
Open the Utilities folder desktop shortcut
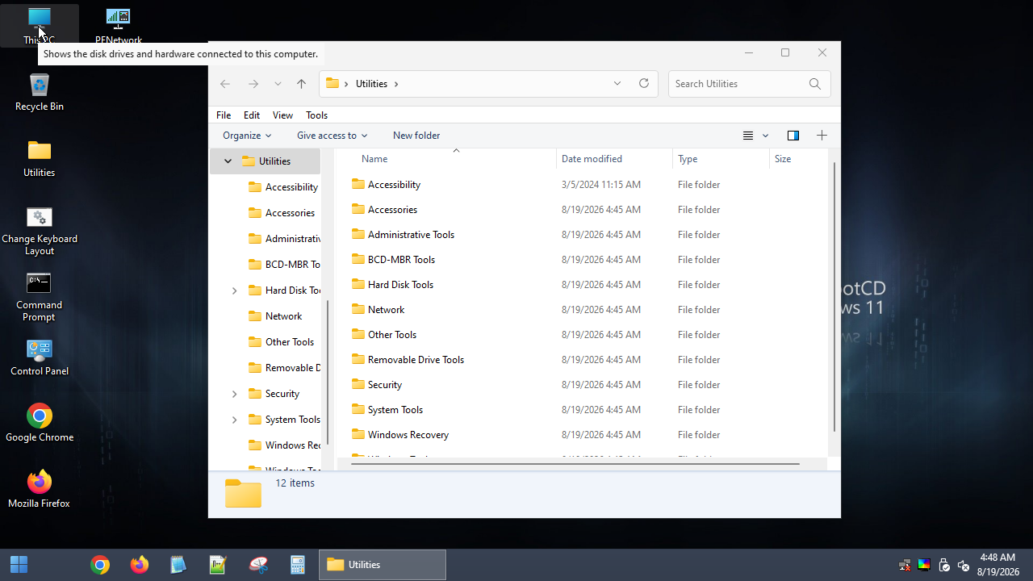click(x=39, y=158)
